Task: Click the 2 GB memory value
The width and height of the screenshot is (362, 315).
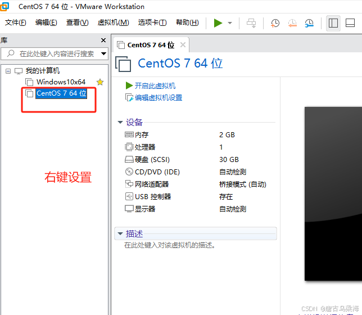Action: point(227,135)
